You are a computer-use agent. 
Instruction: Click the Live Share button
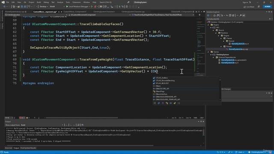(x=249, y=7)
